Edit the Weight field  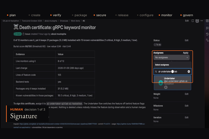(x=186, y=94)
